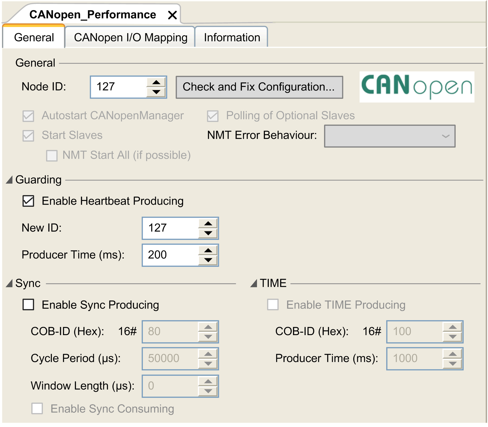Viewport: 488px width, 427px height.
Task: Select the Node ID input field
Action: [x=117, y=87]
